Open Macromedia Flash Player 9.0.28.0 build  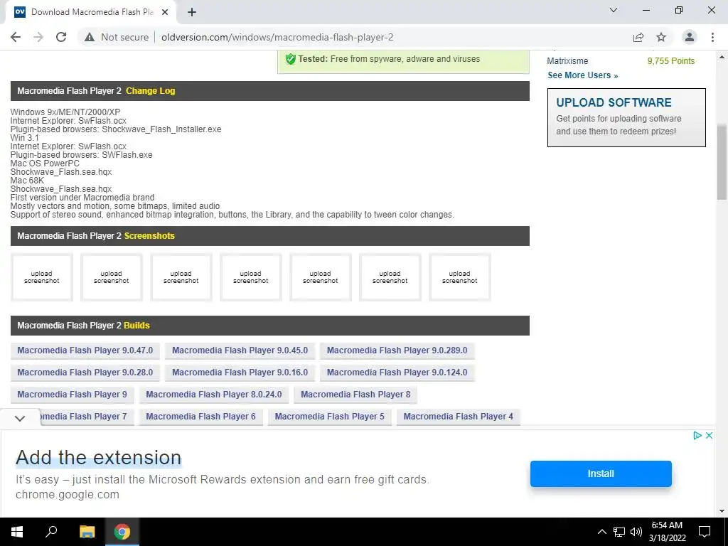(x=85, y=373)
